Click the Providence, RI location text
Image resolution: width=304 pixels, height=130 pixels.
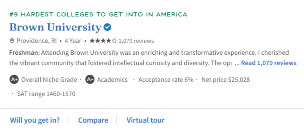click(37, 41)
